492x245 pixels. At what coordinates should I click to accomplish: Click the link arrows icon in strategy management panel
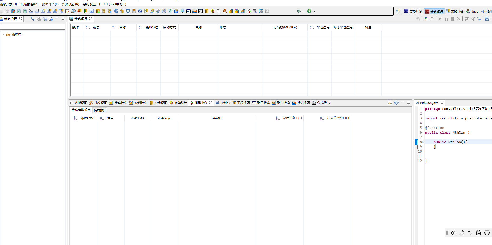(33, 19)
